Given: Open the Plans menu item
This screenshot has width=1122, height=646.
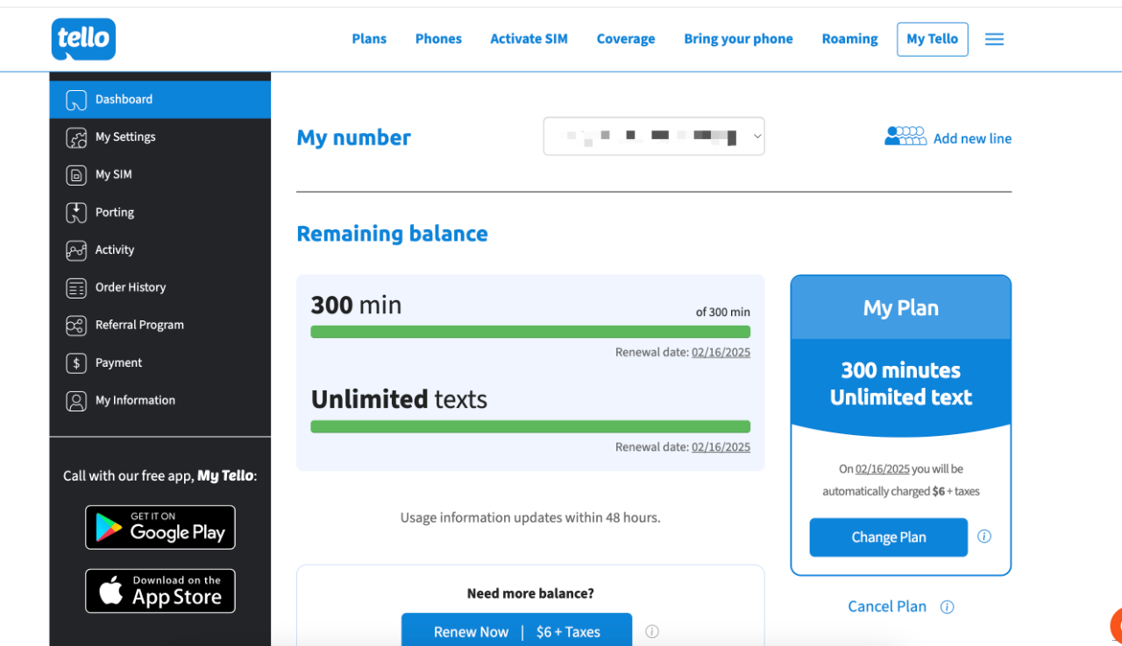Looking at the screenshot, I should 369,39.
